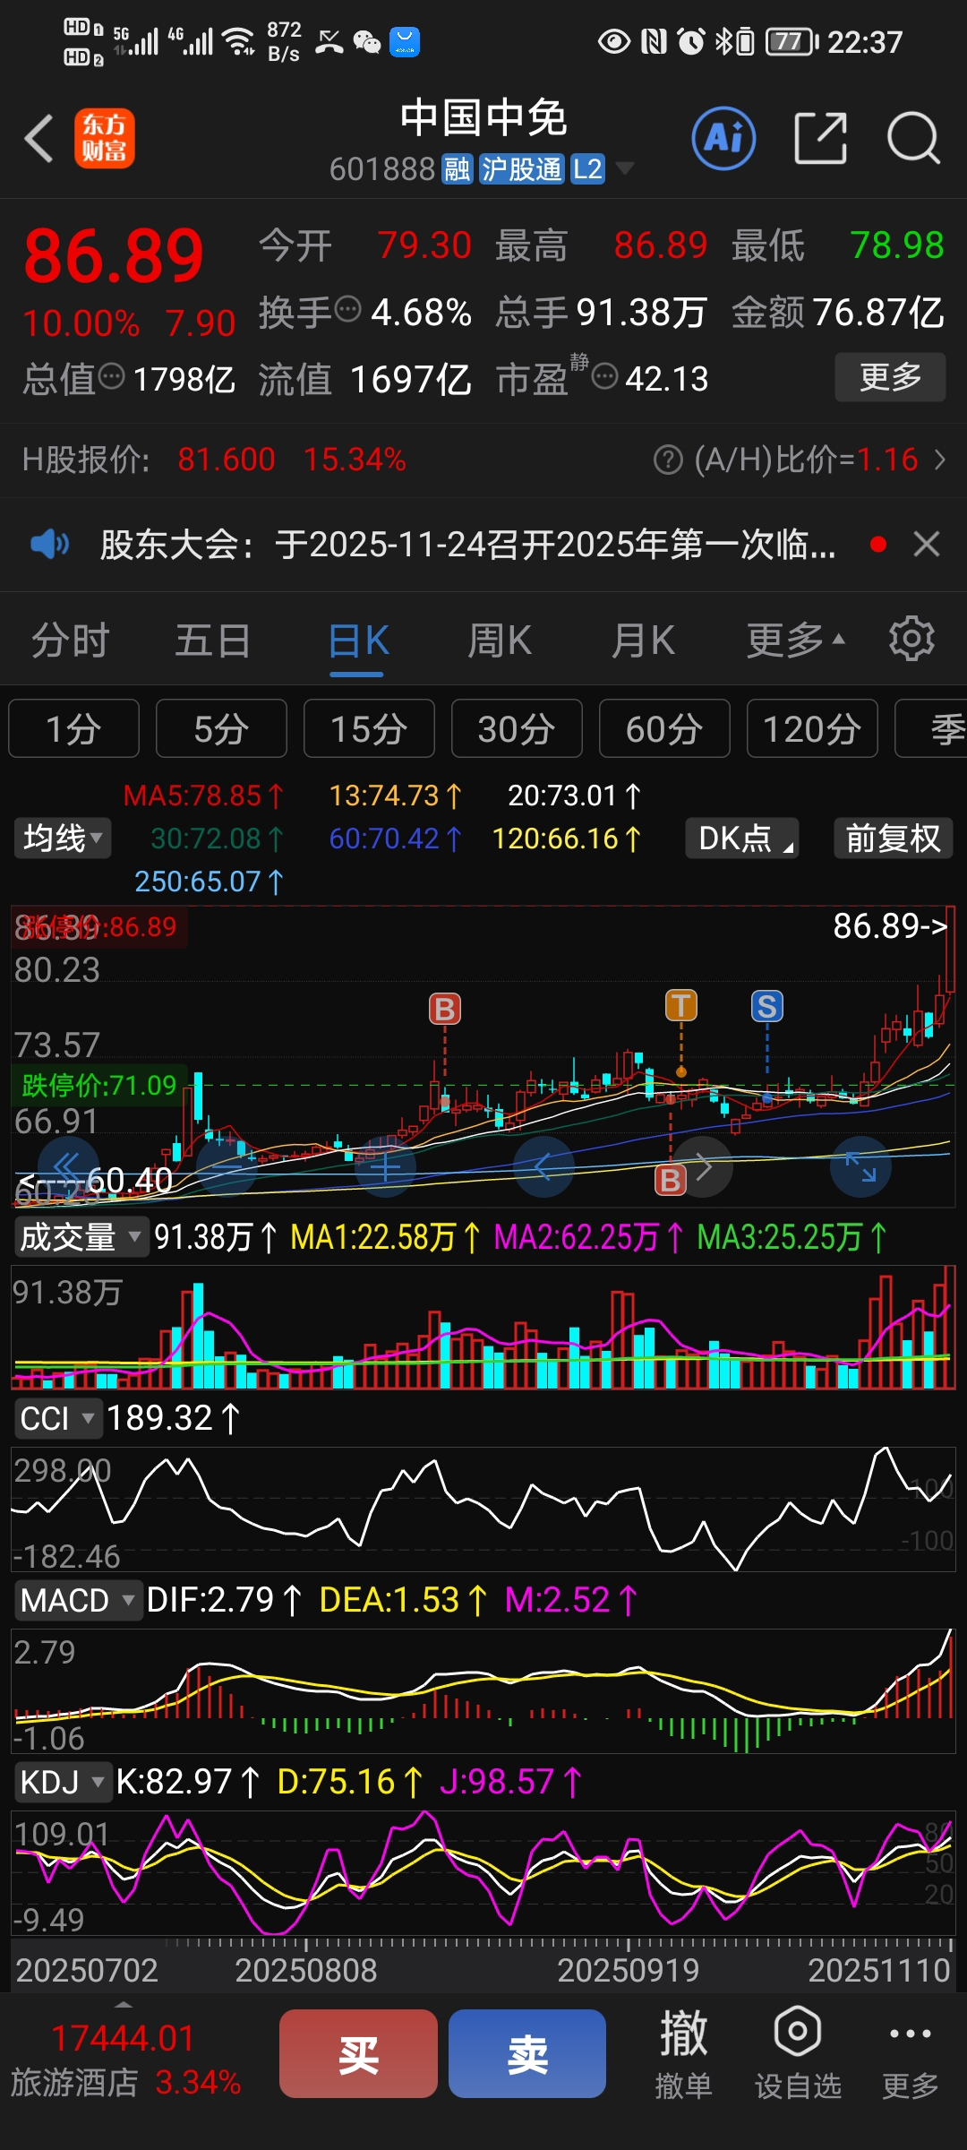Open the 均线 indicator dropdown
967x2150 pixels.
[63, 838]
